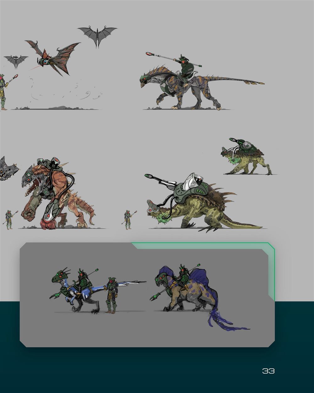
Task: Select the brown armored brute with open jaws
Action: coord(57,193)
